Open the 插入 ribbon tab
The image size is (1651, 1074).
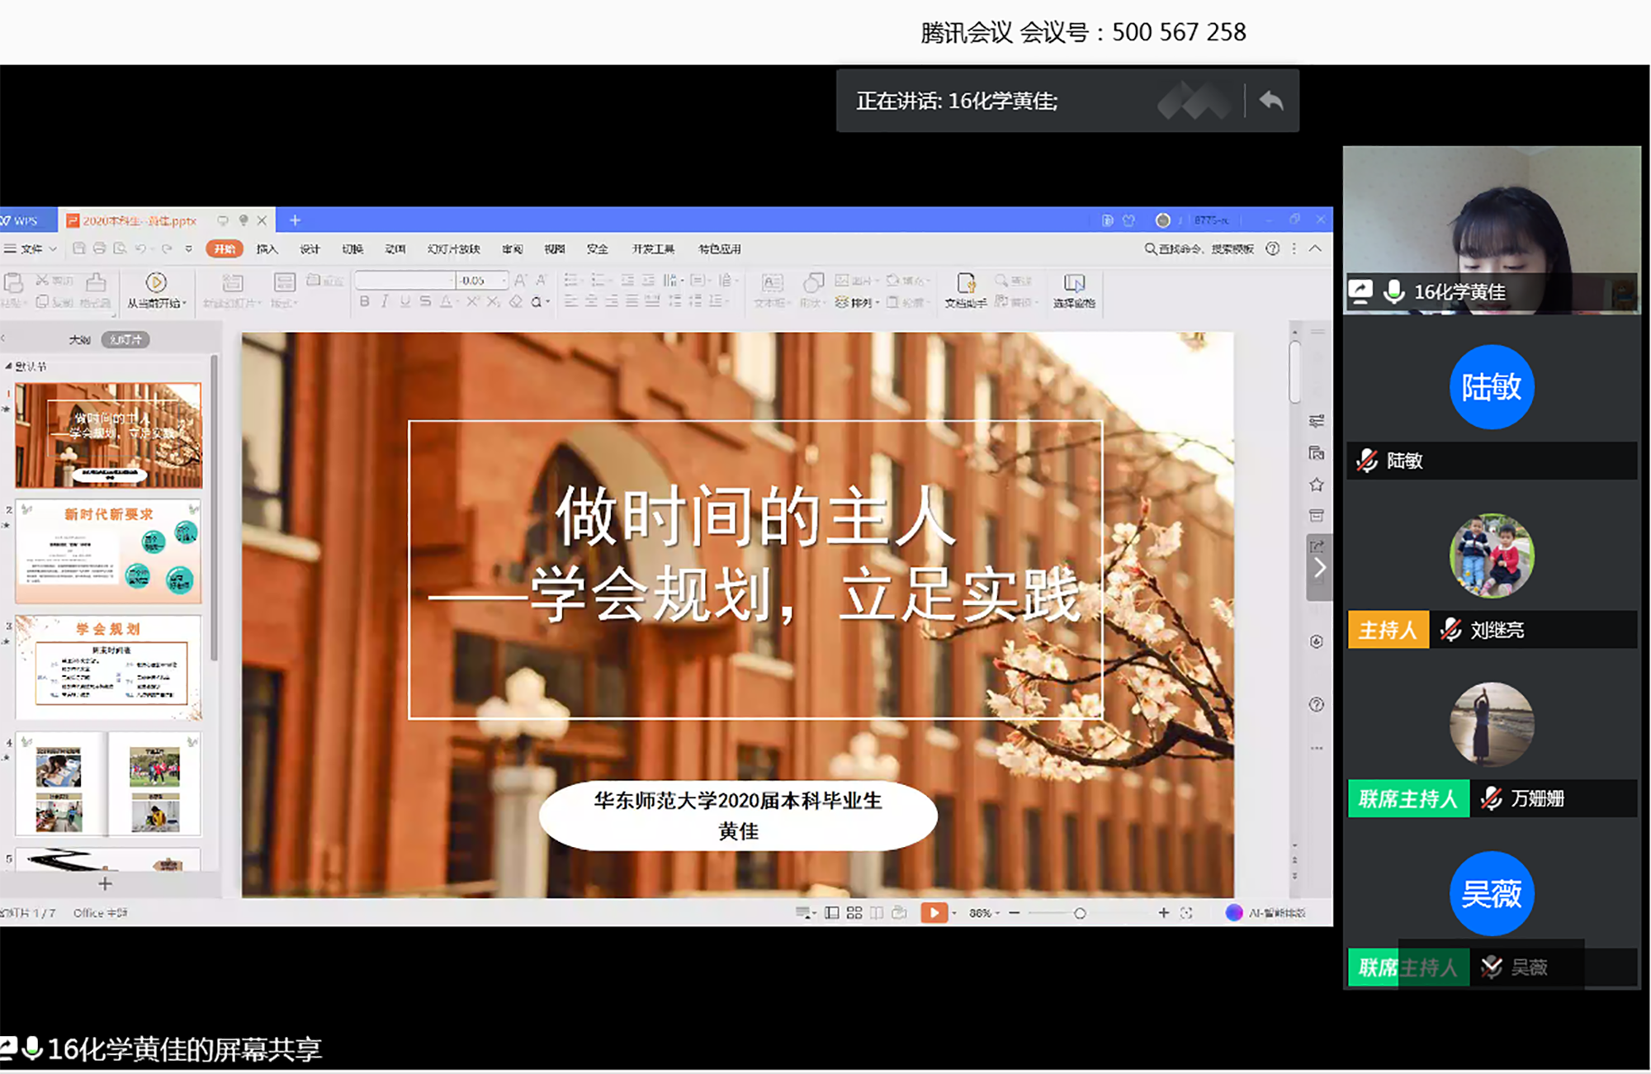267,248
